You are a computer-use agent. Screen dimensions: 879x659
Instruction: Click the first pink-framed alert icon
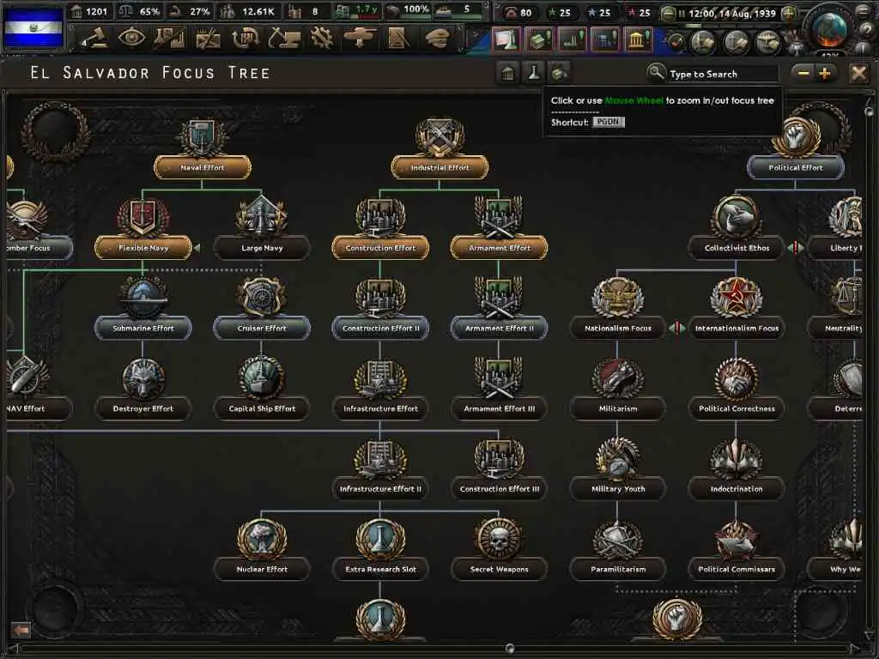pyautogui.click(x=506, y=39)
